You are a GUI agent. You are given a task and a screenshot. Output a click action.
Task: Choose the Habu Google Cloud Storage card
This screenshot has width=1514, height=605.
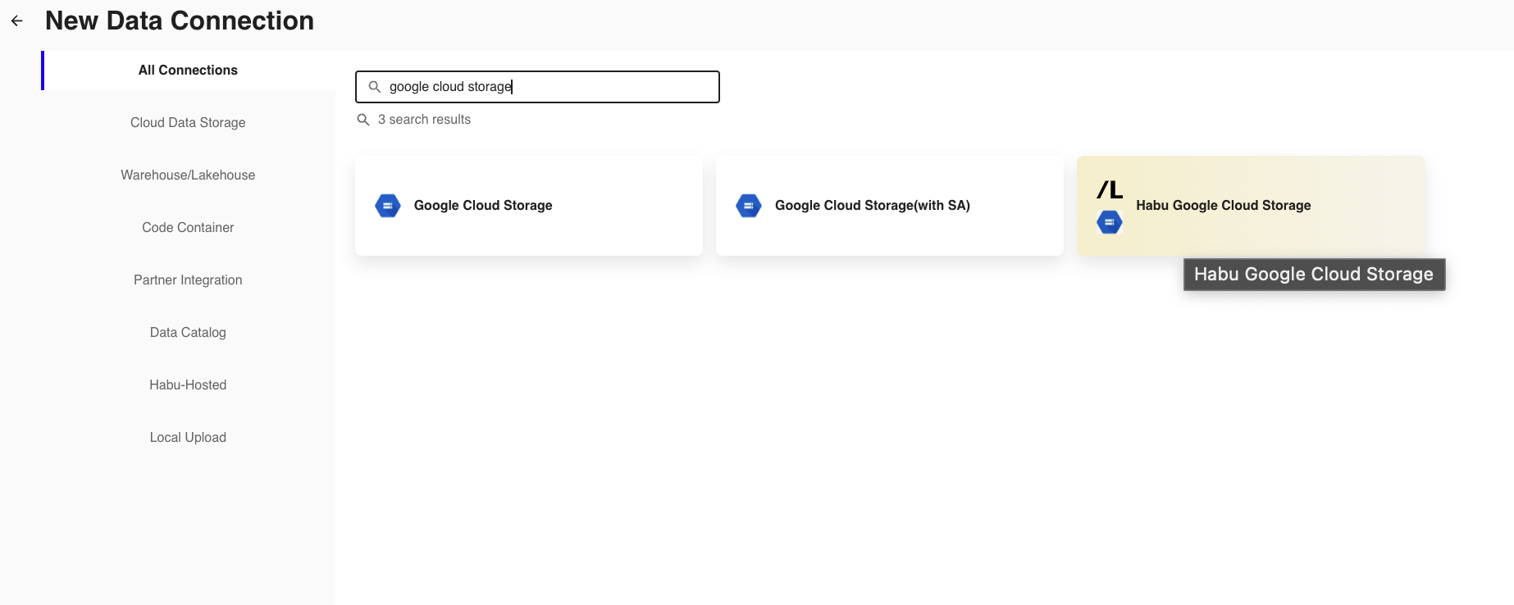pos(1251,206)
